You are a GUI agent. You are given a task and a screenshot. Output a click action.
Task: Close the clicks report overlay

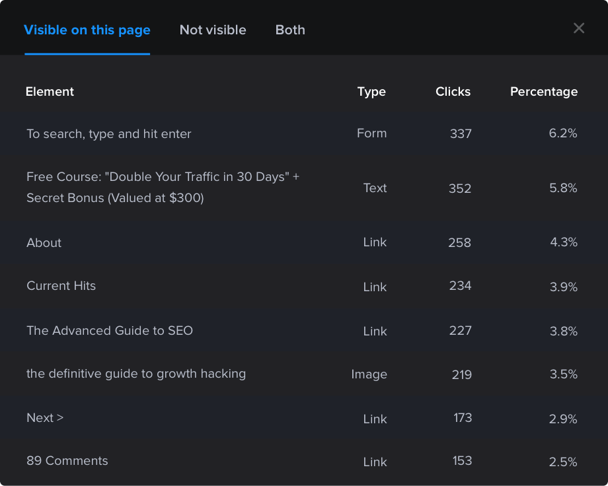coord(579,28)
